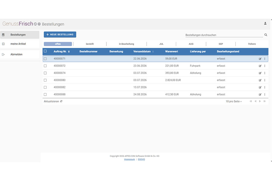Viewport: 272px width, 181px height.
Task: Go to first page of results
Action: click(x=251, y=101)
